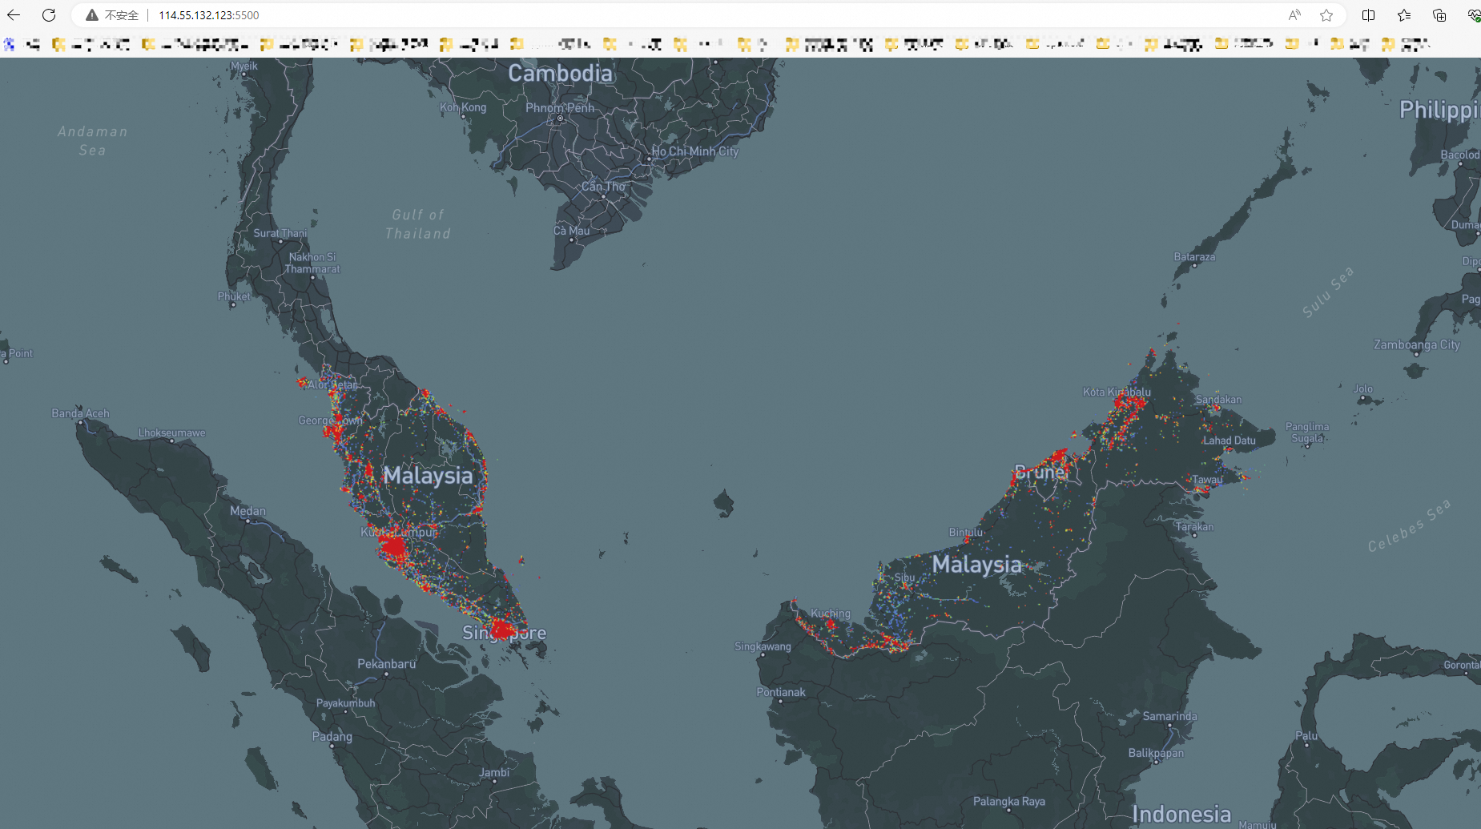This screenshot has height=829, width=1481.
Task: Click the Kota Kinabalu city label
Action: [x=1117, y=392]
